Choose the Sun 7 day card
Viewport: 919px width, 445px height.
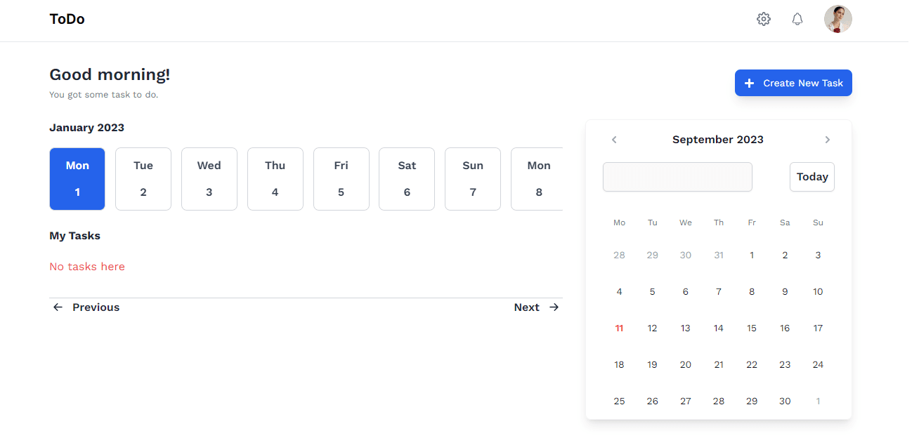click(x=473, y=179)
